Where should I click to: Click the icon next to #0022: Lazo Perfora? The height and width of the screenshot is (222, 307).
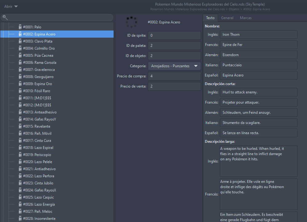tap(20, 176)
